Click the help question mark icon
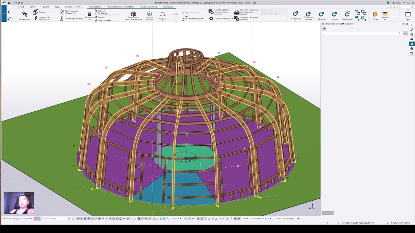The image size is (415, 233). tap(388, 3)
